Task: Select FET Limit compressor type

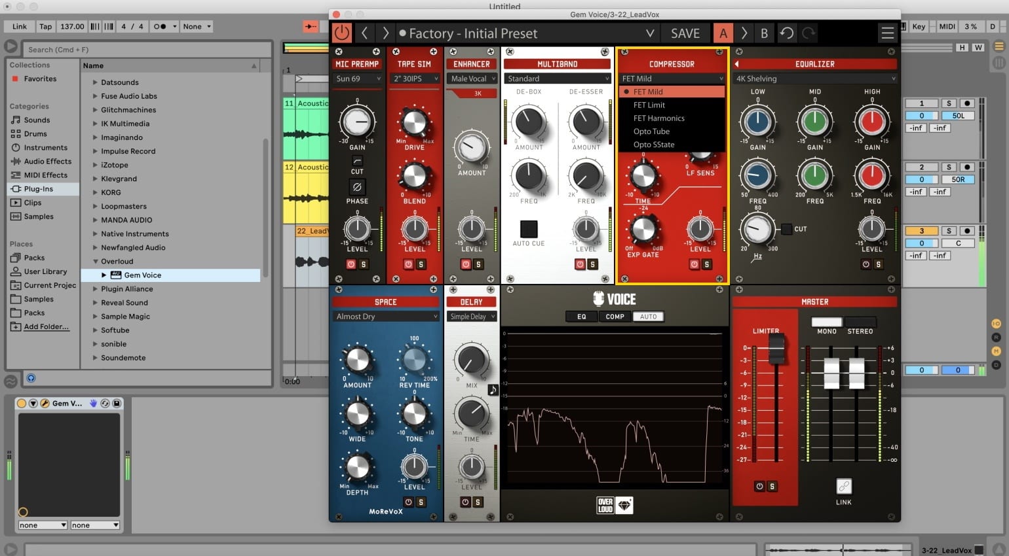Action: pos(672,105)
